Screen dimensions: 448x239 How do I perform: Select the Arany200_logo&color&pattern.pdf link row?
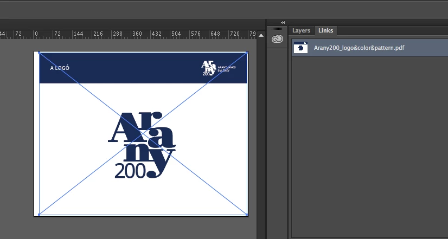point(370,48)
